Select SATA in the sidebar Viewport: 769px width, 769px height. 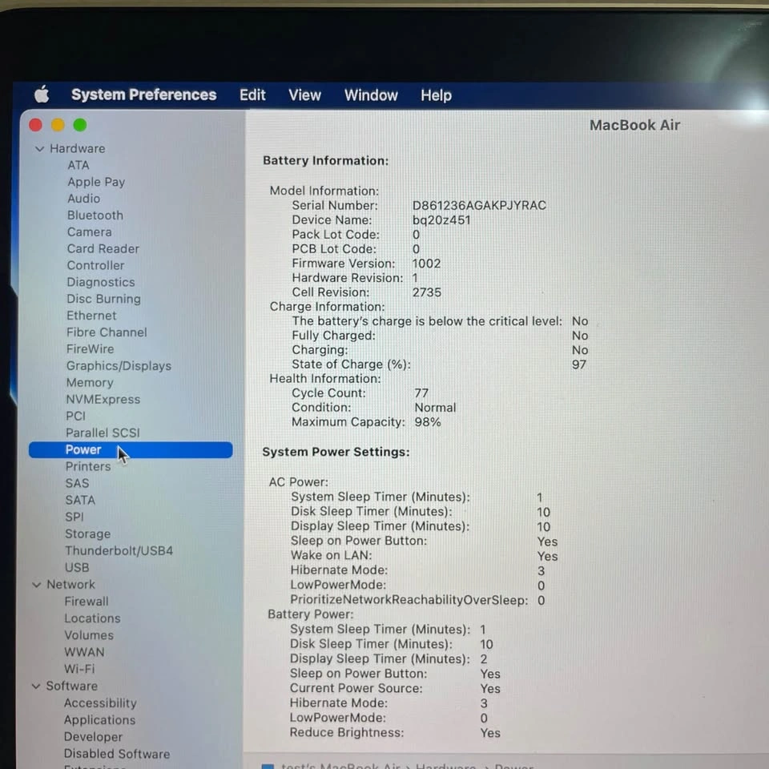tap(80, 500)
